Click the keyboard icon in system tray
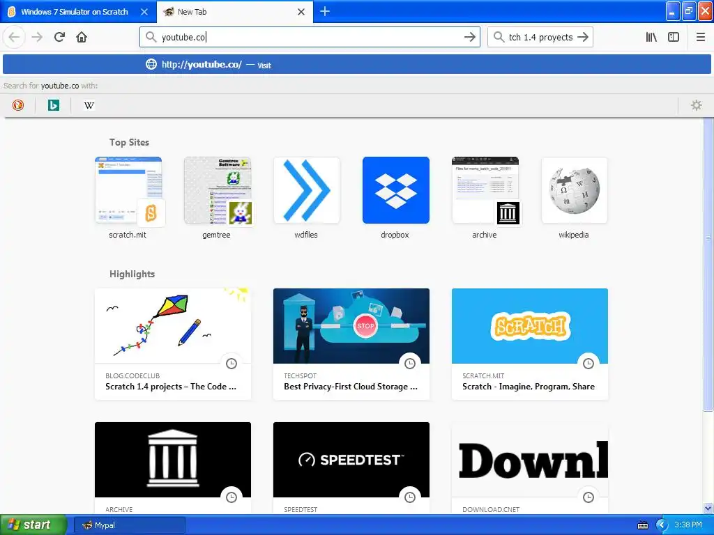 point(642,525)
